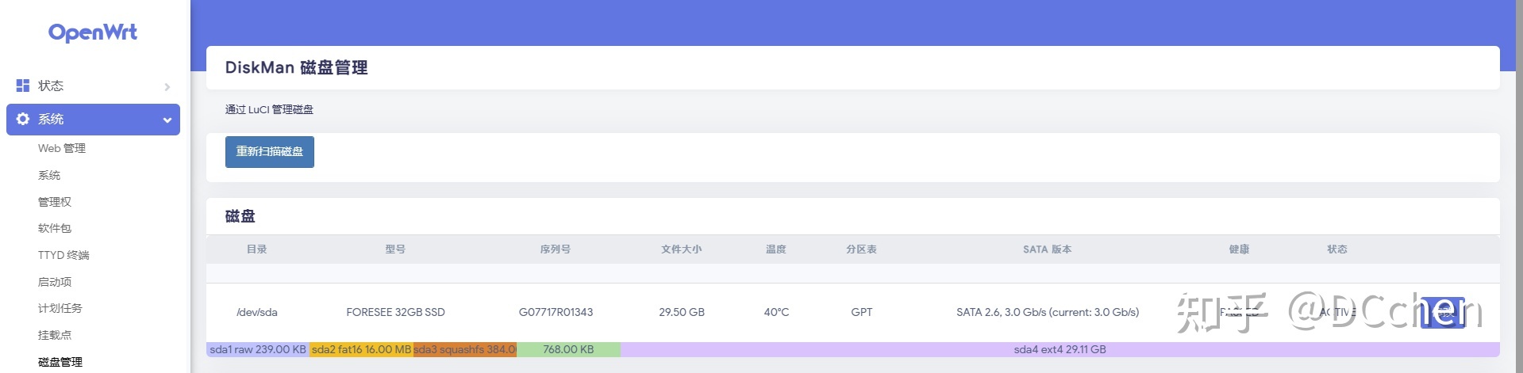Open the 软件包 page
Screen dimensions: 1523x373
pos(55,228)
